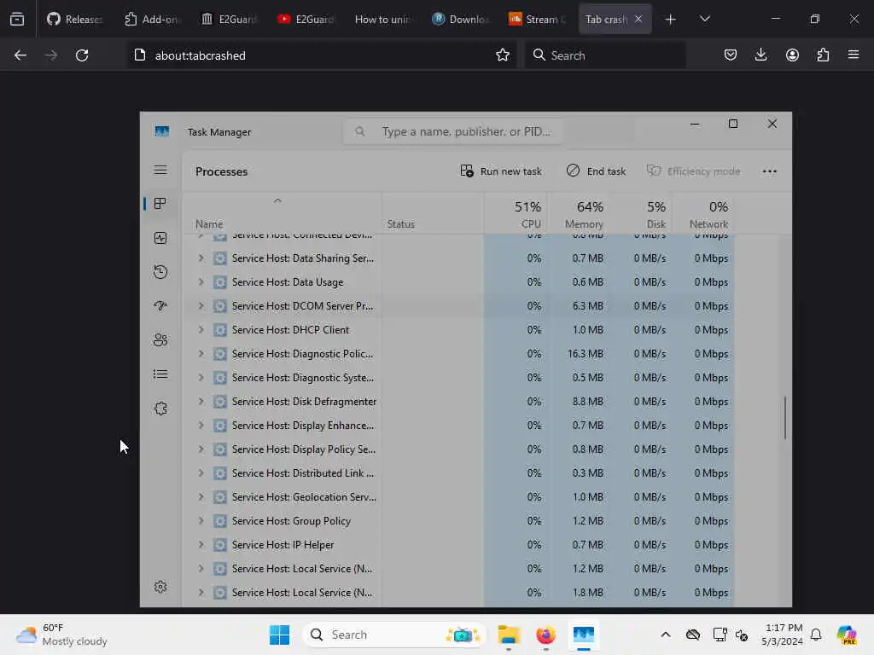Expand Service Host: Data Sharing Service row
Screen dimensions: 874x655
tap(201, 258)
